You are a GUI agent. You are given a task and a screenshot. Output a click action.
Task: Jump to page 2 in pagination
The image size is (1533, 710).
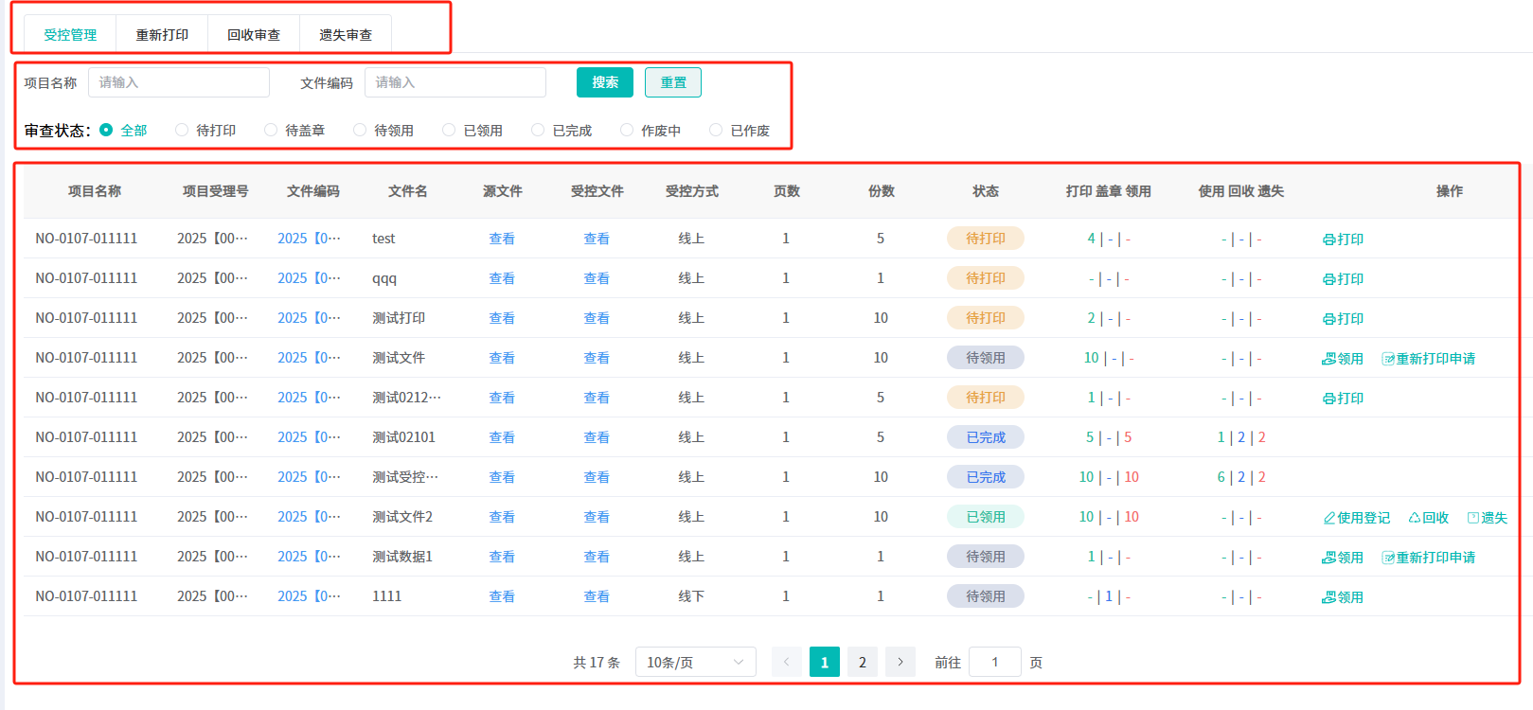point(863,662)
